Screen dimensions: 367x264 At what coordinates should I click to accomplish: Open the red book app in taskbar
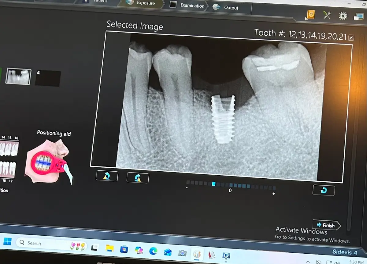pyautogui.click(x=212, y=255)
